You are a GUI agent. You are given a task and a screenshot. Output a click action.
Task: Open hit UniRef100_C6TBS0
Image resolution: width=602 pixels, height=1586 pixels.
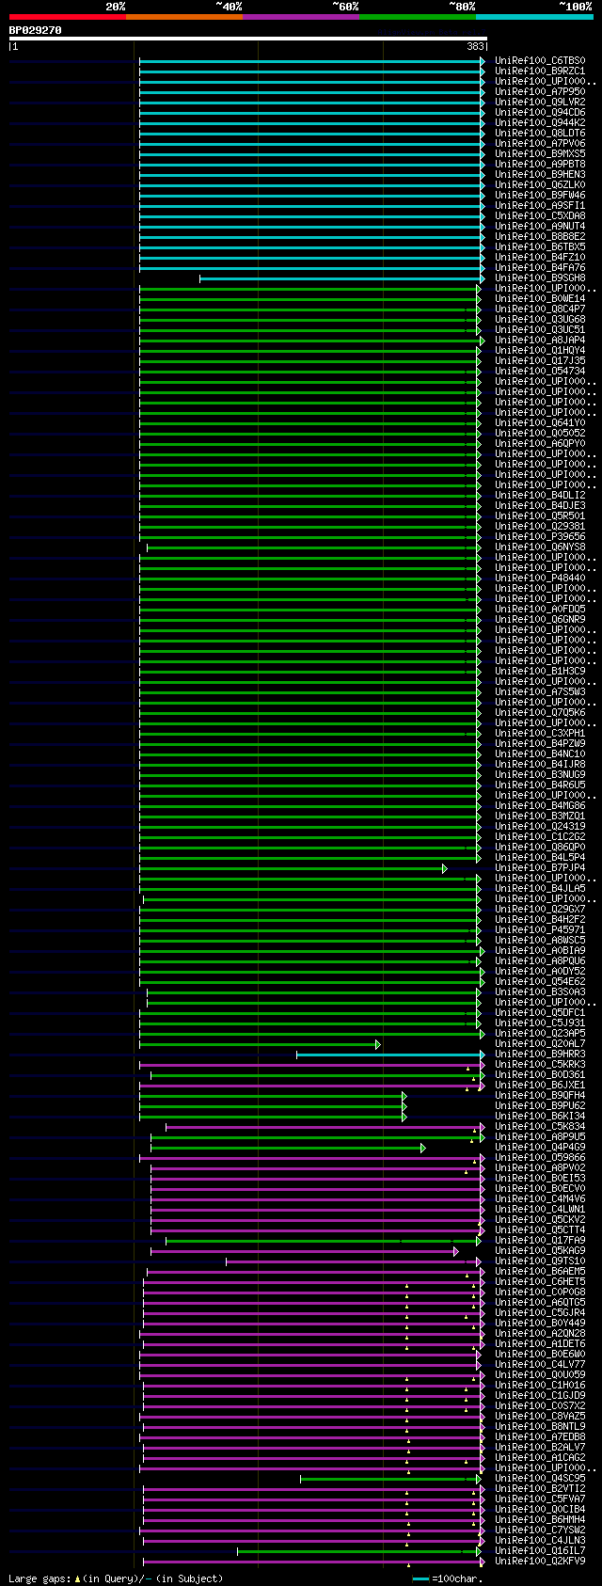(540, 61)
